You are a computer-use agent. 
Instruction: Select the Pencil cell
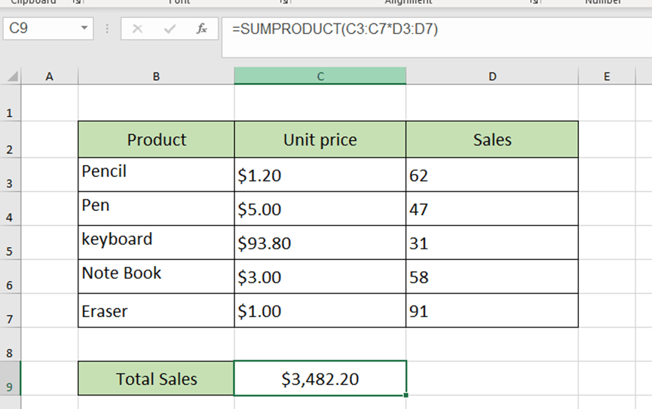tap(156, 175)
